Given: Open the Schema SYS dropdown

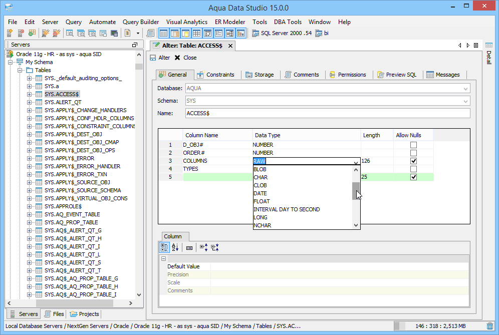Looking at the screenshot, I should [x=465, y=101].
